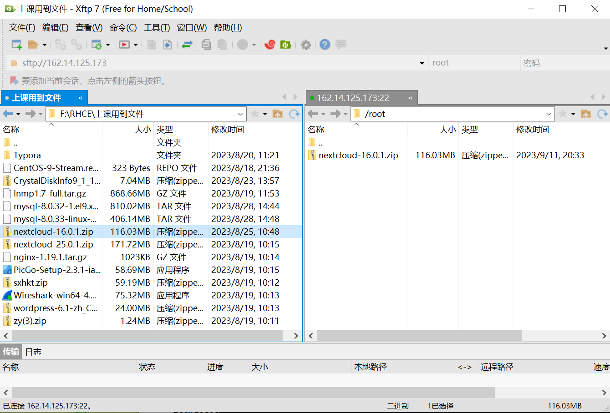Expand local favorites star dropdown arrow
The width and height of the screenshot is (610, 413).
tap(265, 114)
